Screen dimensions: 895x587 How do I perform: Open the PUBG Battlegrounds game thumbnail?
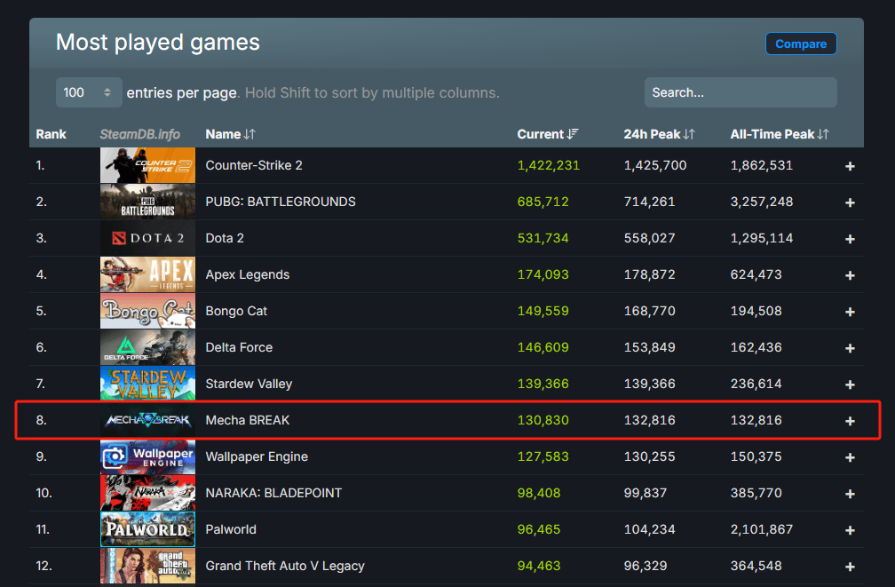tap(147, 202)
